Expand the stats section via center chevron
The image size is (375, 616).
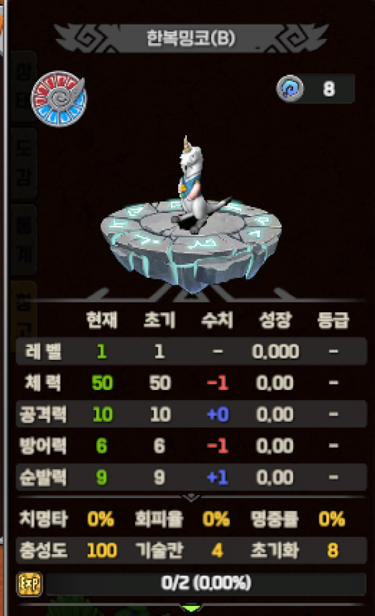[x=191, y=498]
